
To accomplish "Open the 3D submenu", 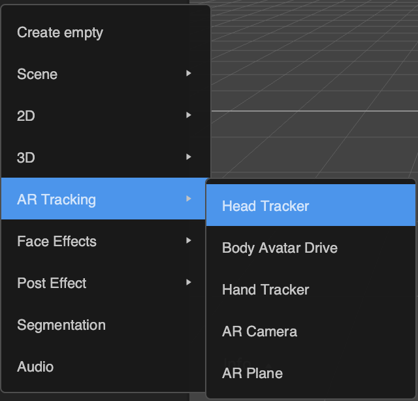I will coord(106,157).
